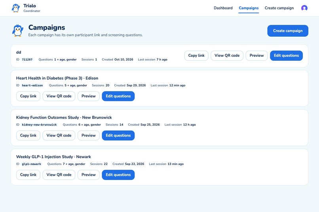Click the '6 + age, gender' questions value

point(90,125)
